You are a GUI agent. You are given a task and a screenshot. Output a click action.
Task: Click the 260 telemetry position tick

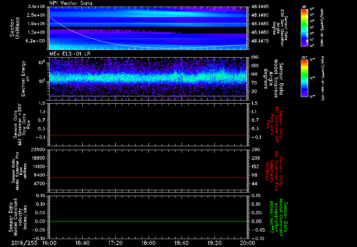(x=256, y=149)
